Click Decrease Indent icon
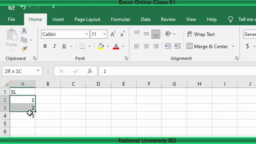The image size is (256, 144). [x=168, y=46]
